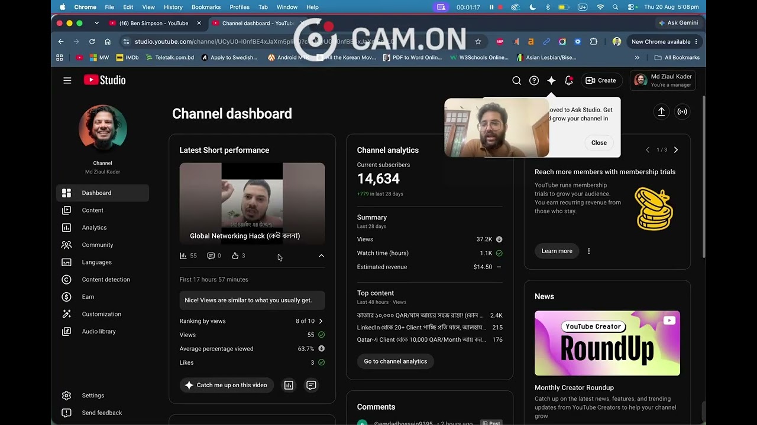Open the Global Networking Hack Short thumbnail

point(252,204)
